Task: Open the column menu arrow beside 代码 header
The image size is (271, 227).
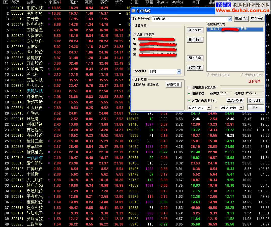Action: point(6,2)
